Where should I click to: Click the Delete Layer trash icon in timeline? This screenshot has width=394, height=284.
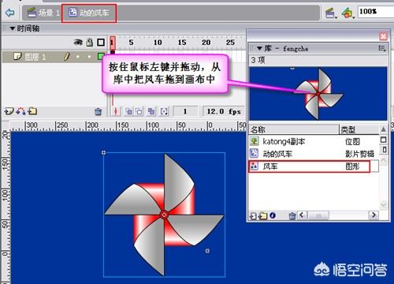pos(98,112)
